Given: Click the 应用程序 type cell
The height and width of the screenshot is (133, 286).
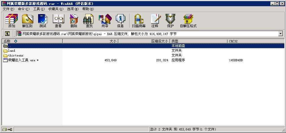Looking at the screenshot, I should (x=178, y=60).
